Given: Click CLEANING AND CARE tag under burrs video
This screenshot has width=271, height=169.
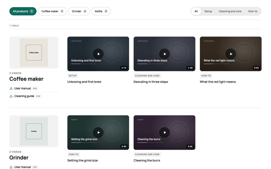Looking at the screenshot, I should (147, 154).
